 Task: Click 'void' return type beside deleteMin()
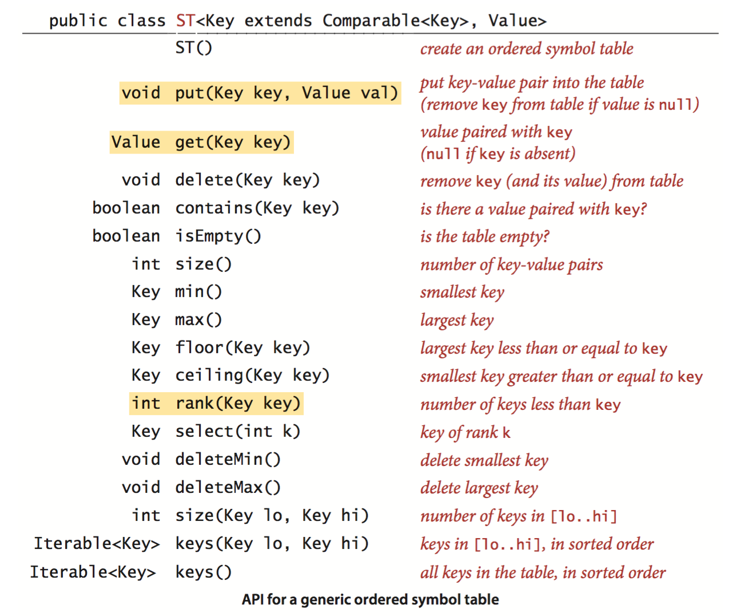pyautogui.click(x=141, y=459)
